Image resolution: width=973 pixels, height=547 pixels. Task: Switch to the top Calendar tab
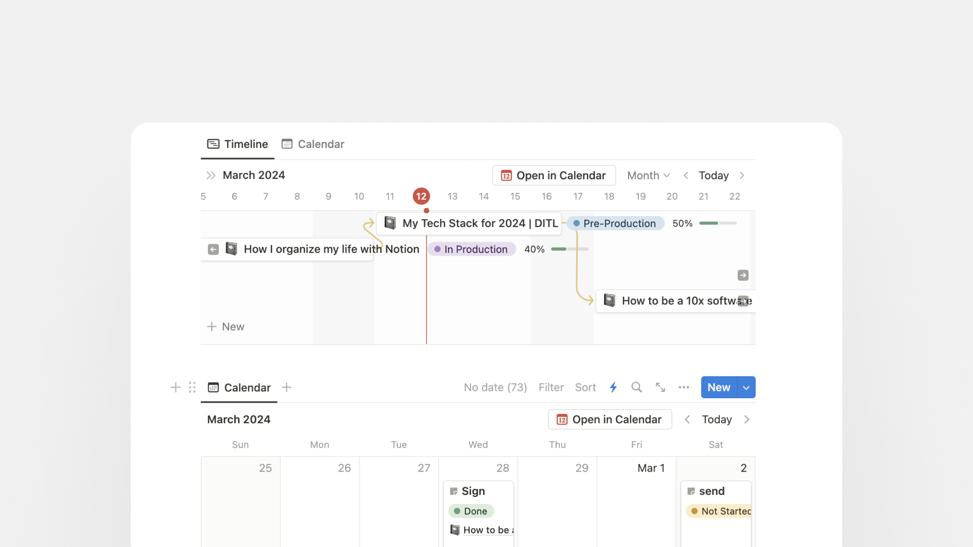pos(313,144)
